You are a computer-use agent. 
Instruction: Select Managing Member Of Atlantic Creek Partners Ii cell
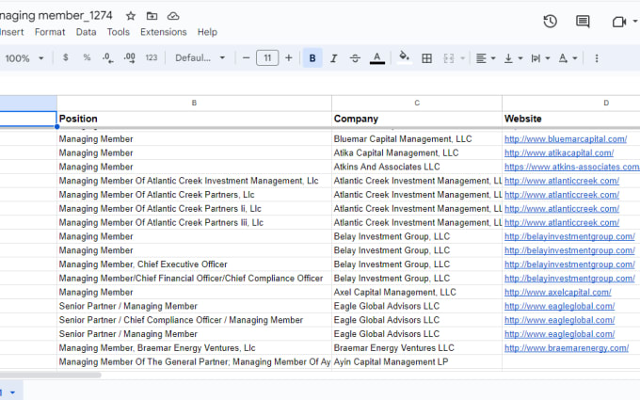point(194,209)
